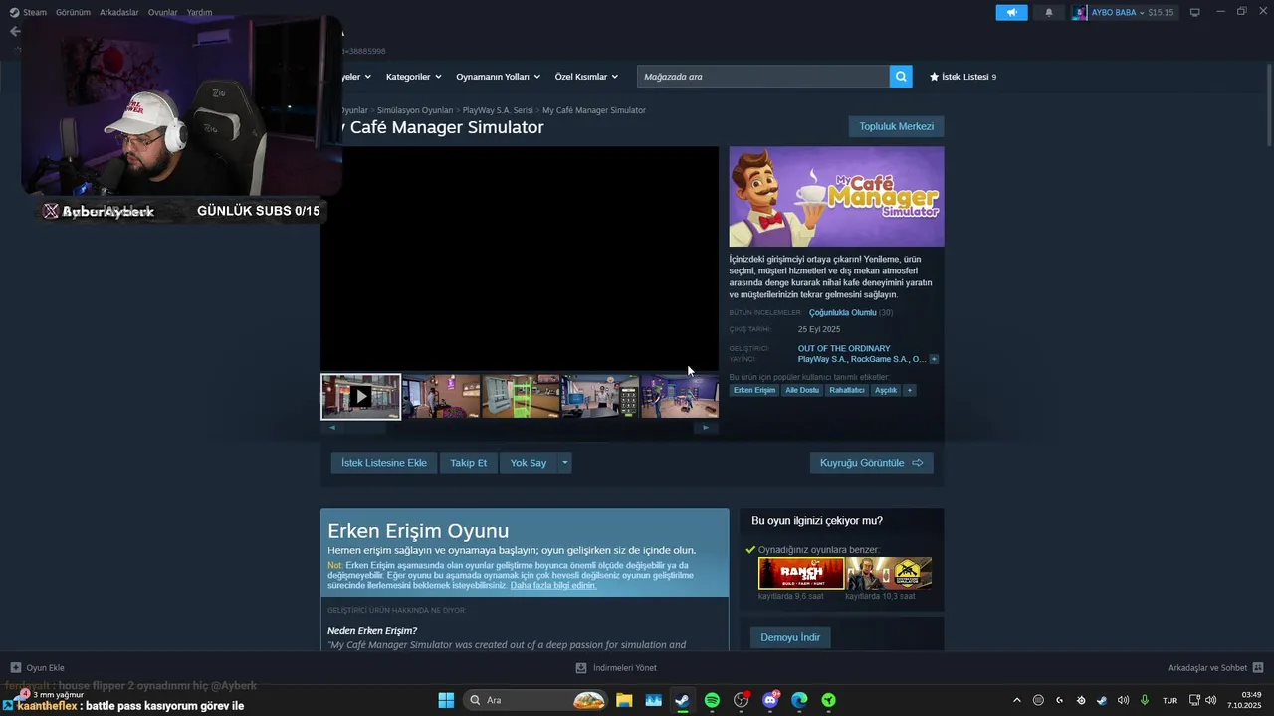The image size is (1274, 716).
Task: Select the second screenshot thumbnail
Action: (x=441, y=397)
